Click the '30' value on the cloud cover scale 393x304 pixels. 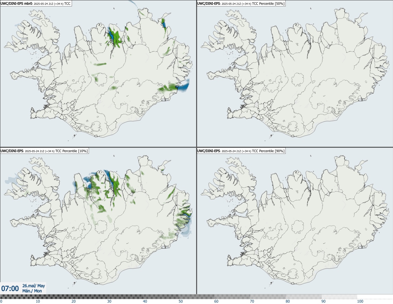[109, 301]
